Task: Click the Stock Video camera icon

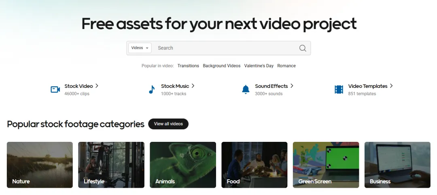Action: coord(55,89)
